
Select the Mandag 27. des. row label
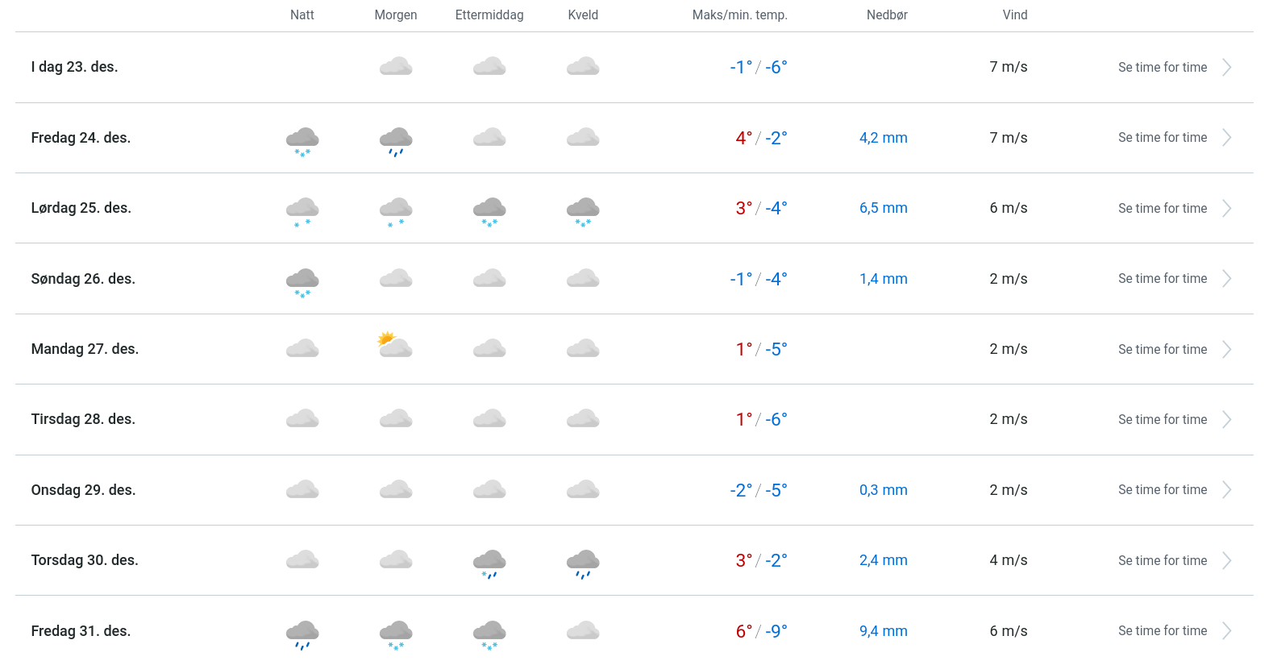tap(85, 349)
